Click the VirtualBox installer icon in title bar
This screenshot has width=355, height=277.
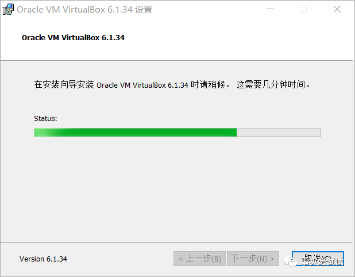click(x=8, y=10)
